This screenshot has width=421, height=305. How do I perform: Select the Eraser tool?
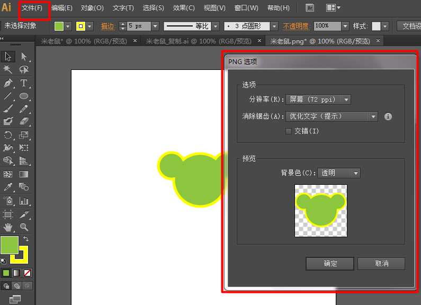[24, 121]
